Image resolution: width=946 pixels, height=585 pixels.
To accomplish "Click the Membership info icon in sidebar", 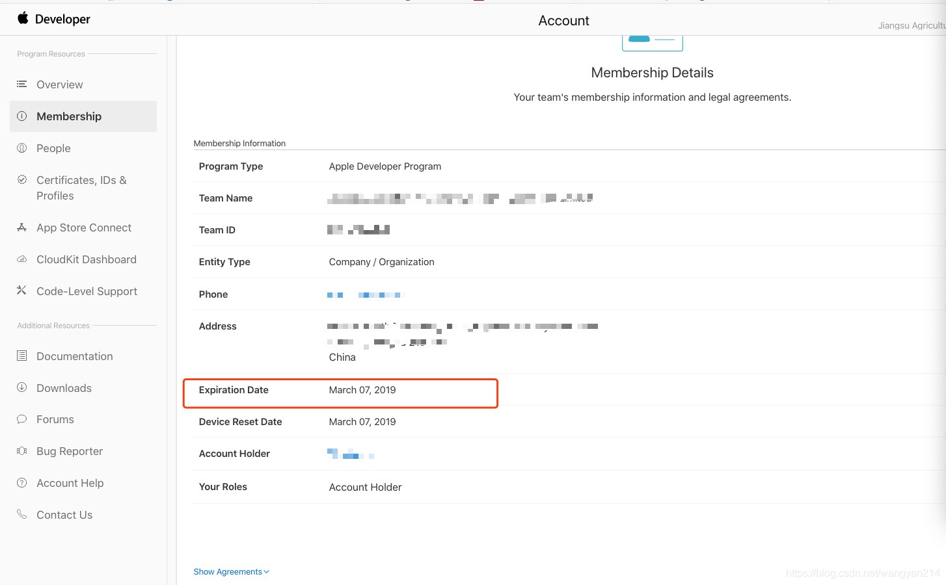I will point(21,116).
